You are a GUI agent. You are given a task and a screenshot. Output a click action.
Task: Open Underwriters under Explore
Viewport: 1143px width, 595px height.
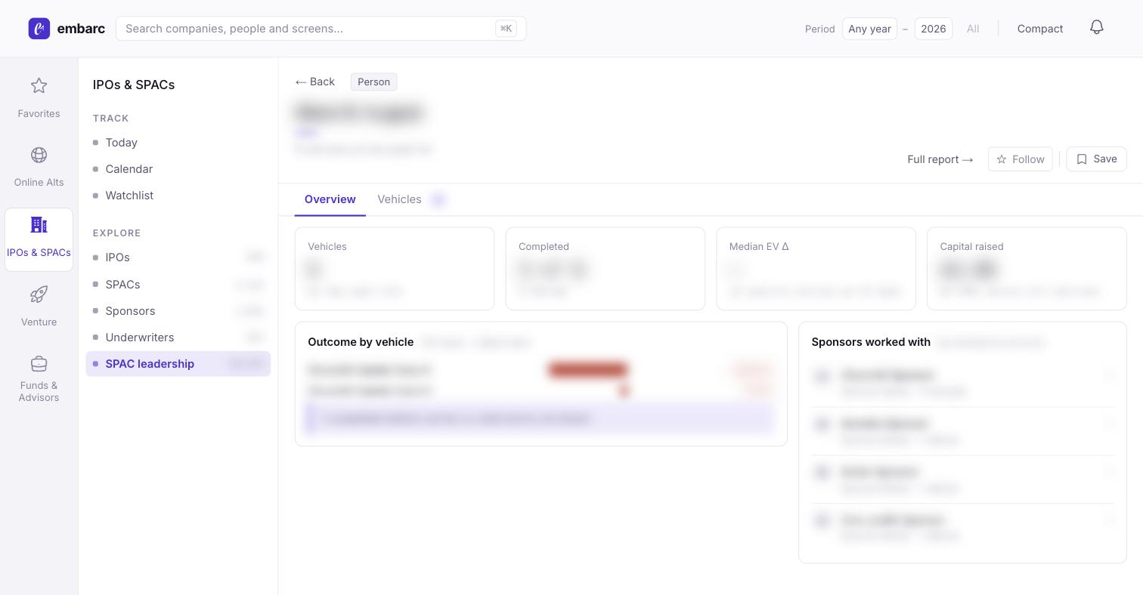(x=178, y=338)
